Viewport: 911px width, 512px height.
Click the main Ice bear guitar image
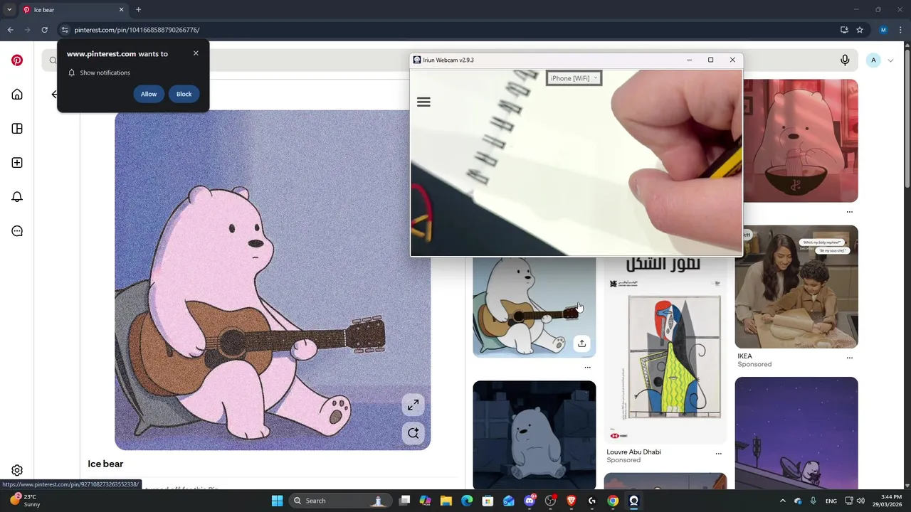[273, 280]
